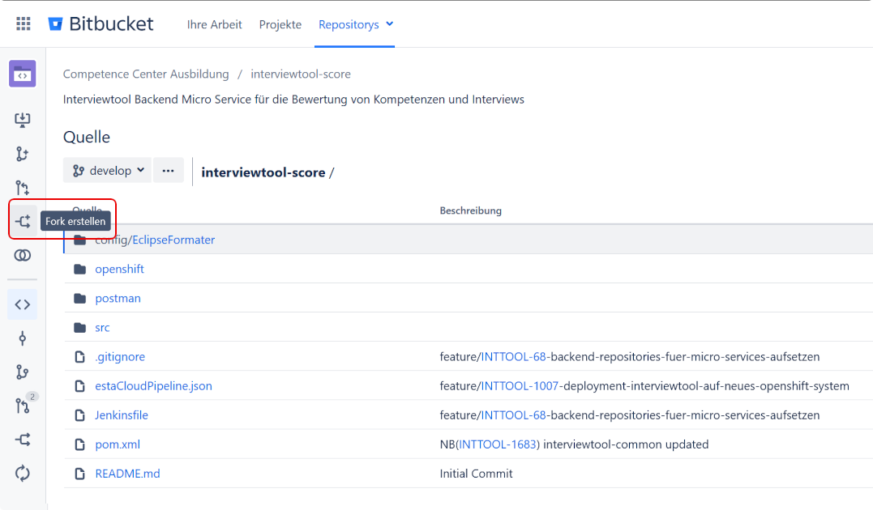Open the openshift folder
The width and height of the screenshot is (873, 510).
120,270
